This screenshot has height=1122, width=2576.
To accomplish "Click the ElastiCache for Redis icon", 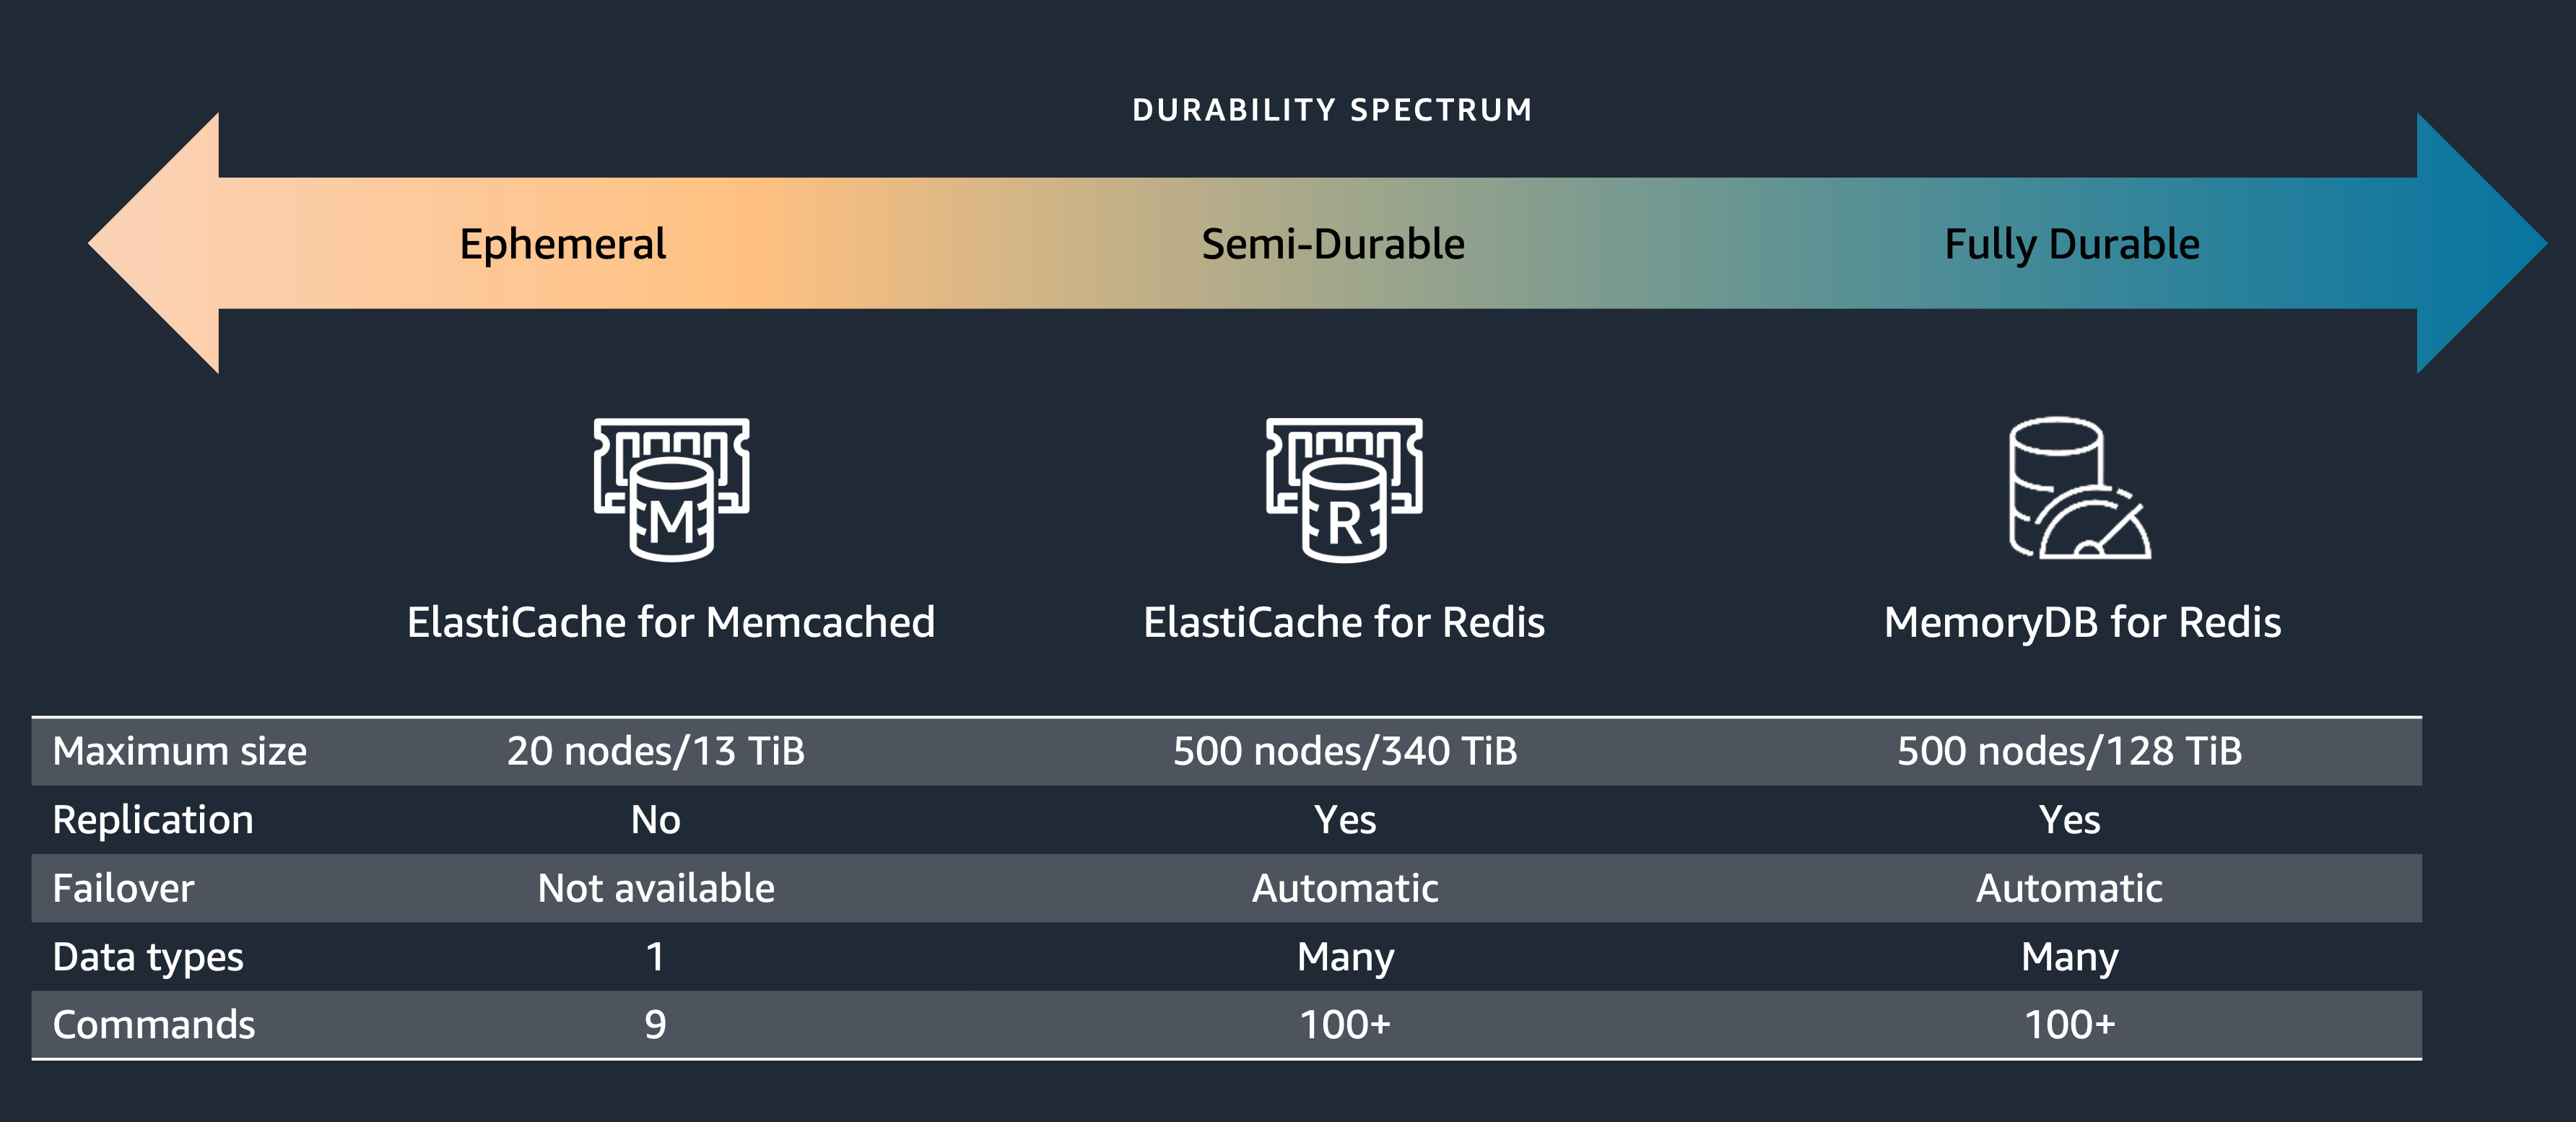I will point(1344,489).
